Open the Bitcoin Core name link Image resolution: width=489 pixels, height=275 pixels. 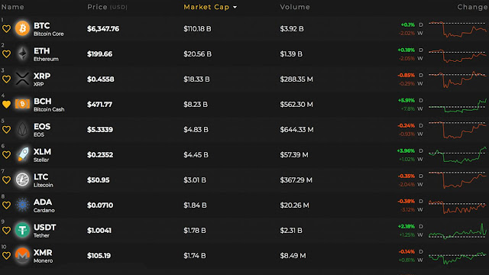(x=48, y=34)
